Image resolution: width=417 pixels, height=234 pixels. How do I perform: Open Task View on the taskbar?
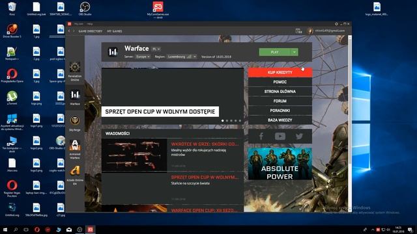(26, 229)
